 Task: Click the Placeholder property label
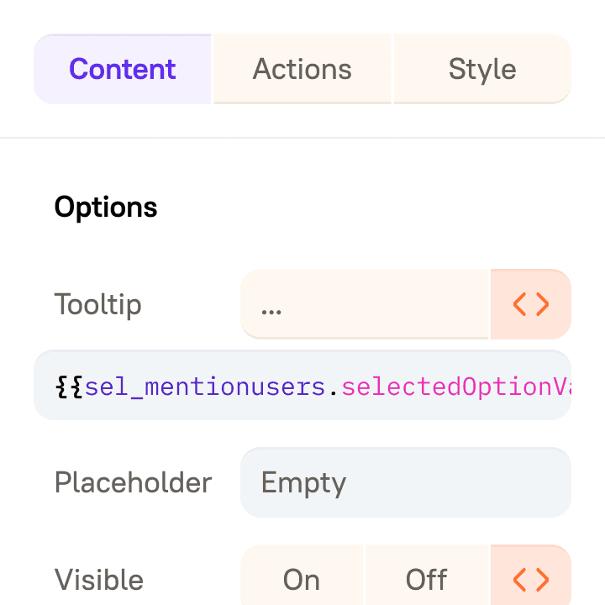pos(134,483)
